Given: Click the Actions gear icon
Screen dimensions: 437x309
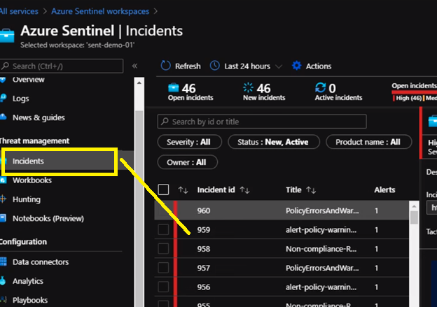Looking at the screenshot, I should [x=296, y=66].
